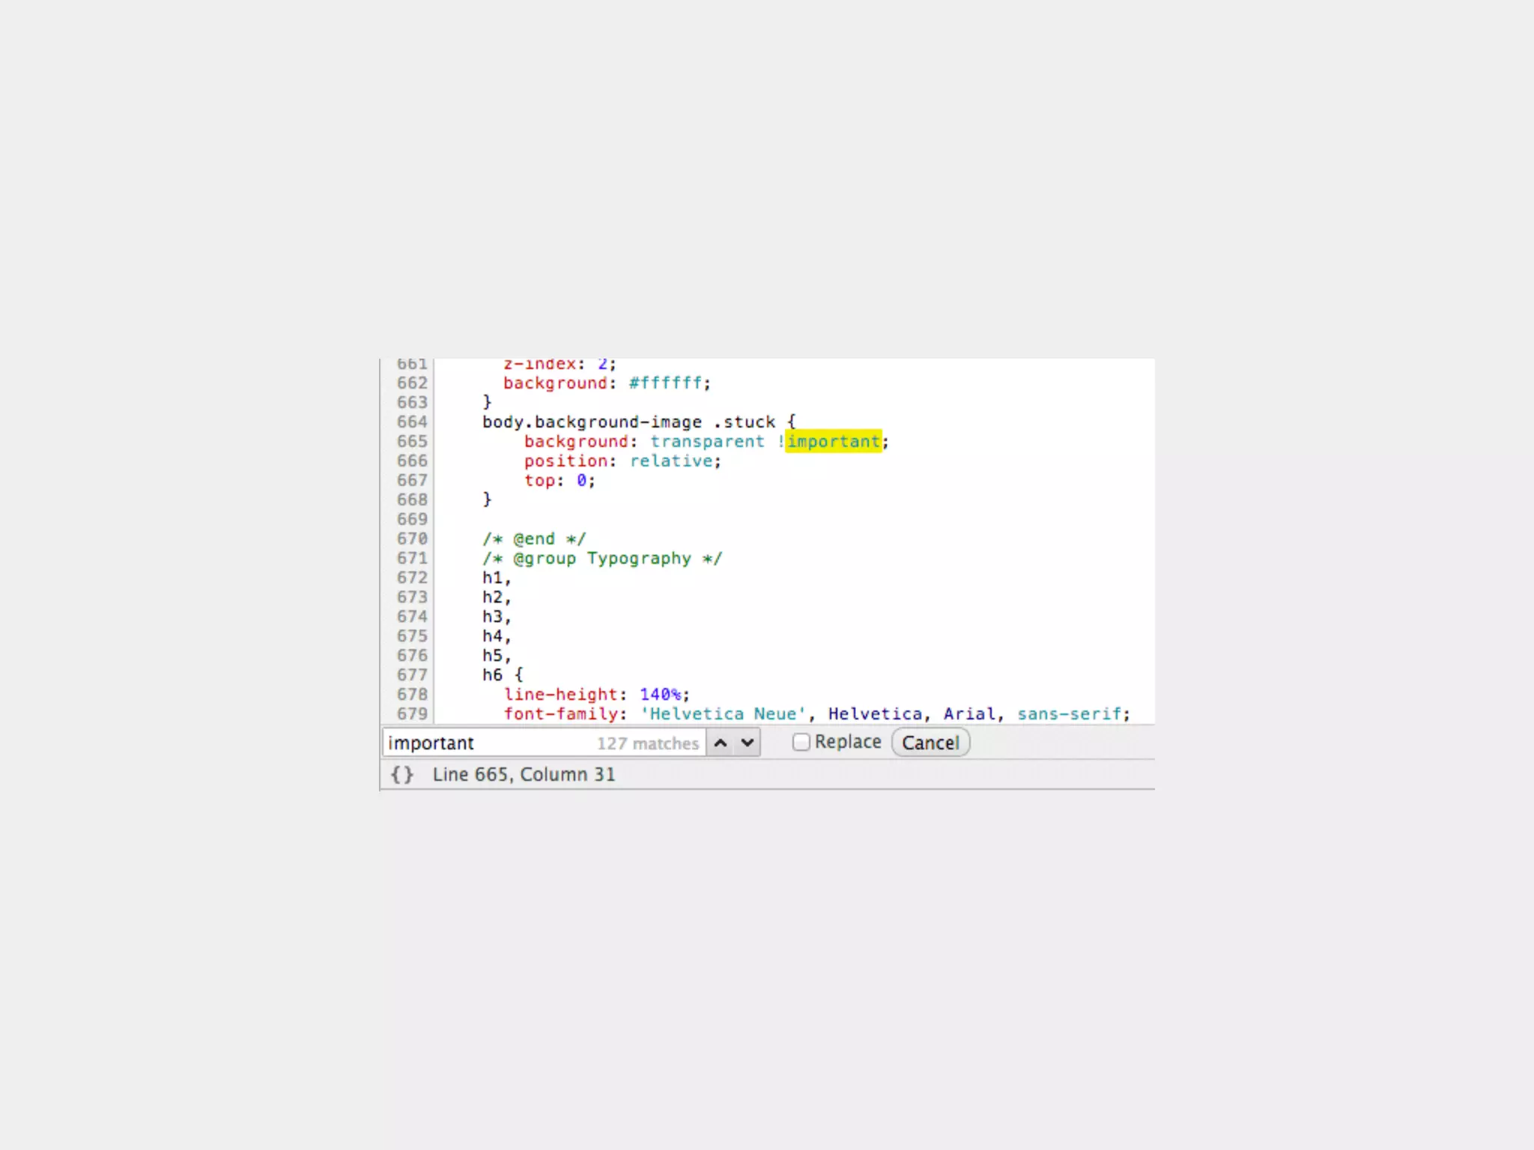
Task: Jump to the previous search match
Action: tap(721, 743)
